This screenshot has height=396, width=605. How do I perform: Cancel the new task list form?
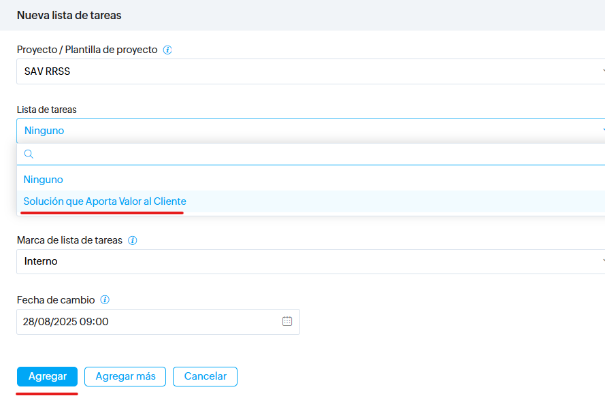pyautogui.click(x=205, y=376)
